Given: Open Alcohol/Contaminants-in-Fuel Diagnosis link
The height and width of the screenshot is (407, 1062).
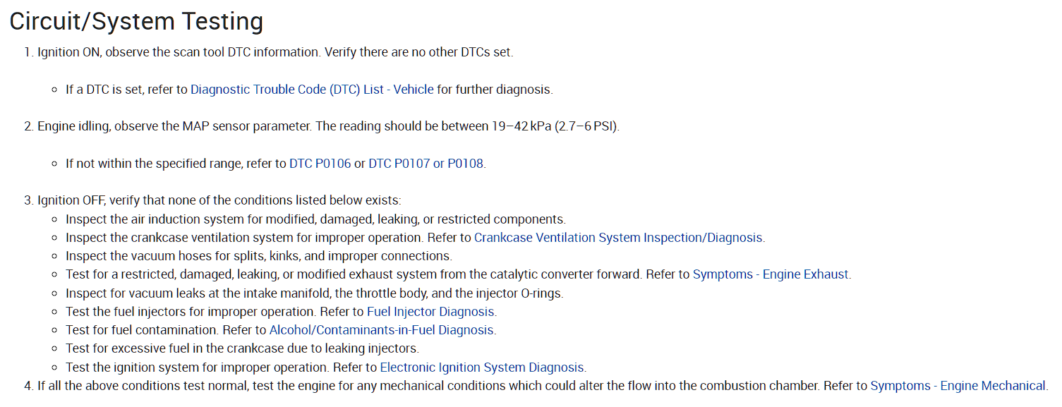Looking at the screenshot, I should click(382, 329).
